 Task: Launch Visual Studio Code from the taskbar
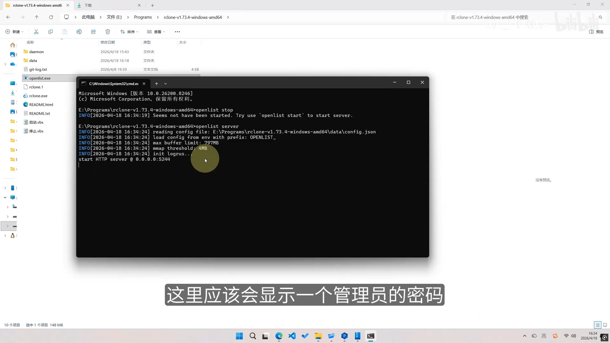[x=292, y=336]
